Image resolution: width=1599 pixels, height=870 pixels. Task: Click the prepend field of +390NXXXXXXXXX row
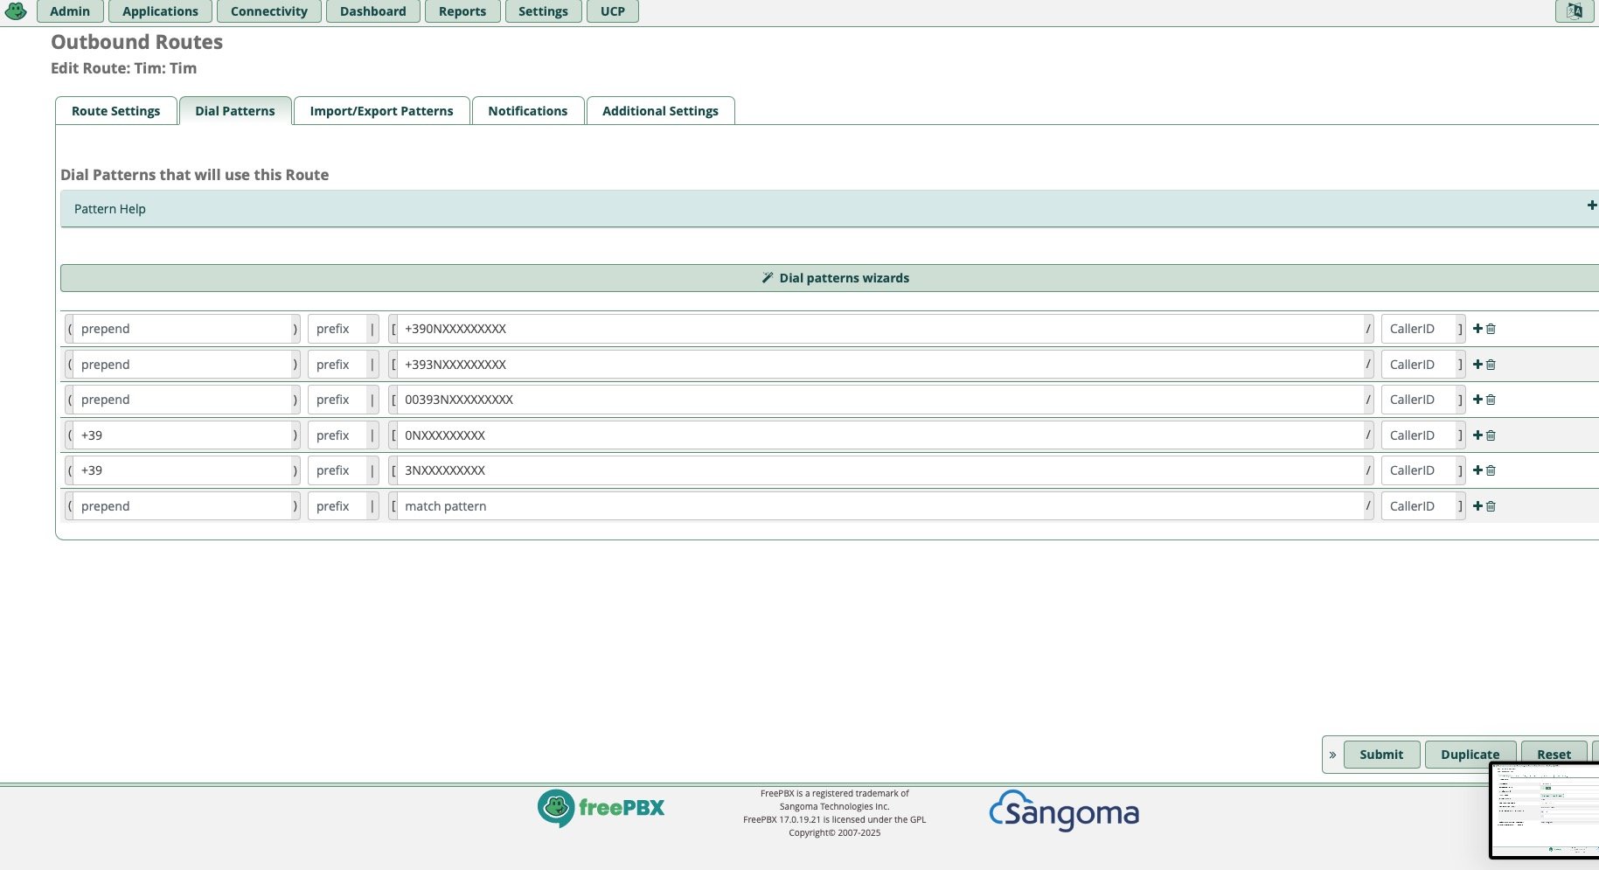point(184,329)
